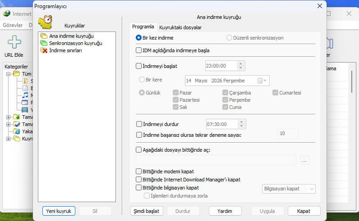Expand the Kuyruklar tree node
Viewport: 359px width, 221px height.
[x=8, y=139]
